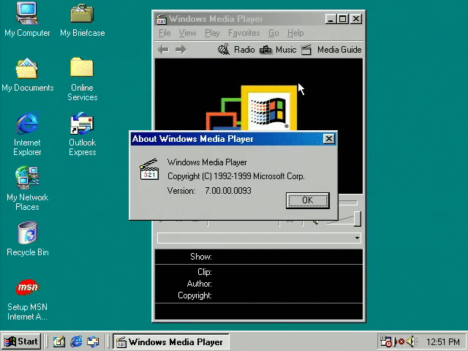
Task: Select Setup MSN Internet Access icon
Action: coord(27,299)
